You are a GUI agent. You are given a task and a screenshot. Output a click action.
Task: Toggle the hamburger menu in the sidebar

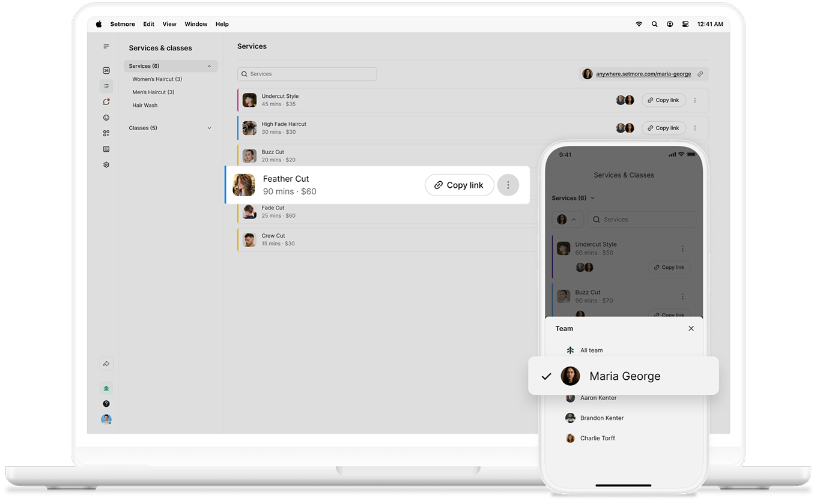pos(106,46)
